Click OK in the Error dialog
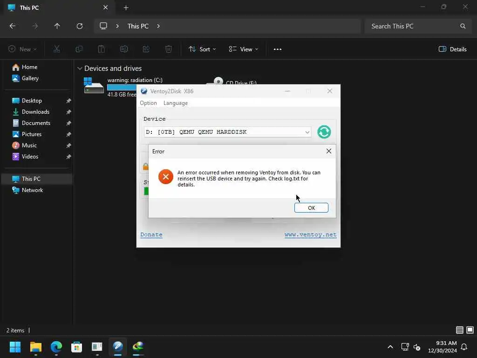Image resolution: width=477 pixels, height=358 pixels. coord(311,207)
